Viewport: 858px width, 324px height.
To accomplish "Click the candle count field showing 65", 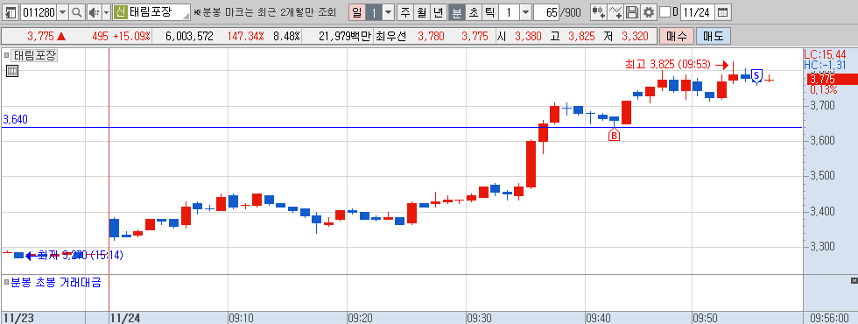I will (547, 12).
